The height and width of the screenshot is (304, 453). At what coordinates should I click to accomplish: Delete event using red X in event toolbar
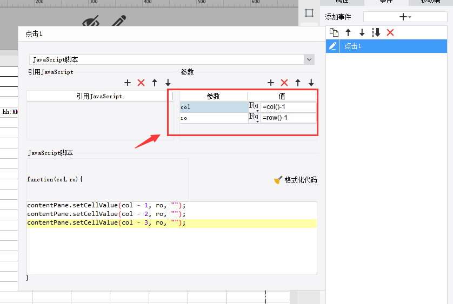[x=390, y=32]
